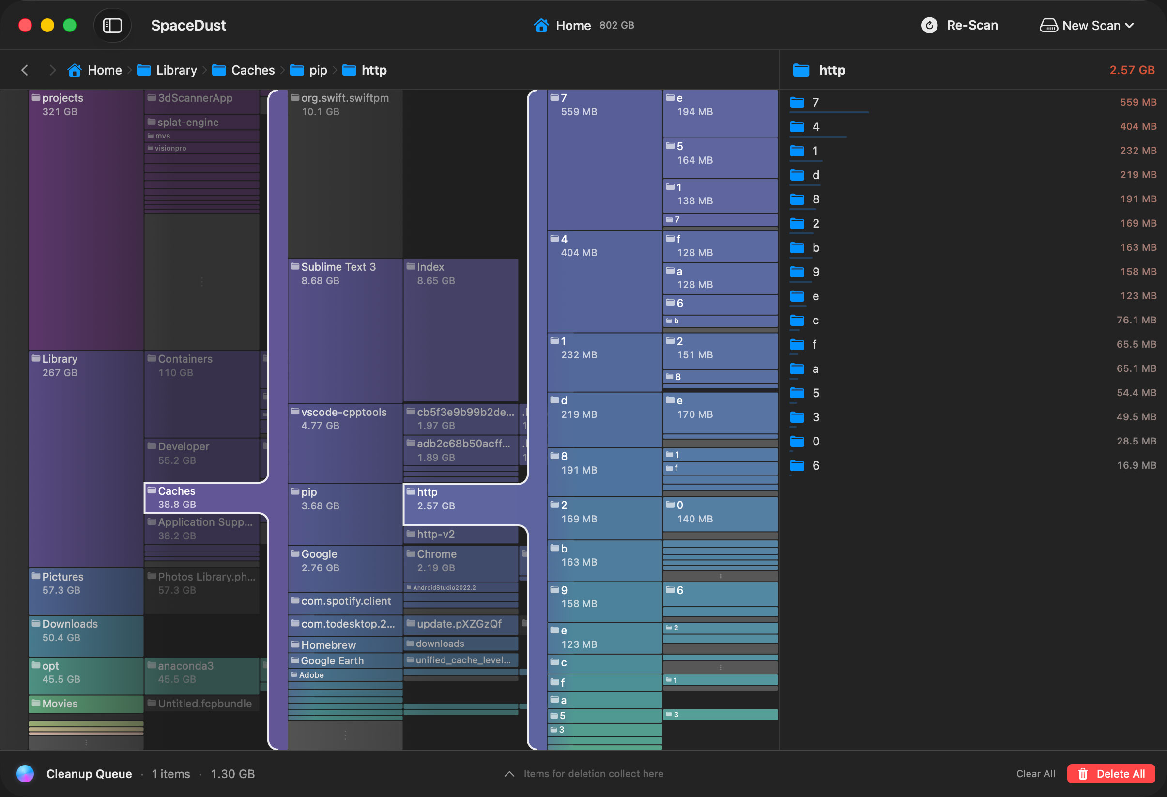
Task: Select Caches in the breadcrumb path
Action: pyautogui.click(x=244, y=70)
